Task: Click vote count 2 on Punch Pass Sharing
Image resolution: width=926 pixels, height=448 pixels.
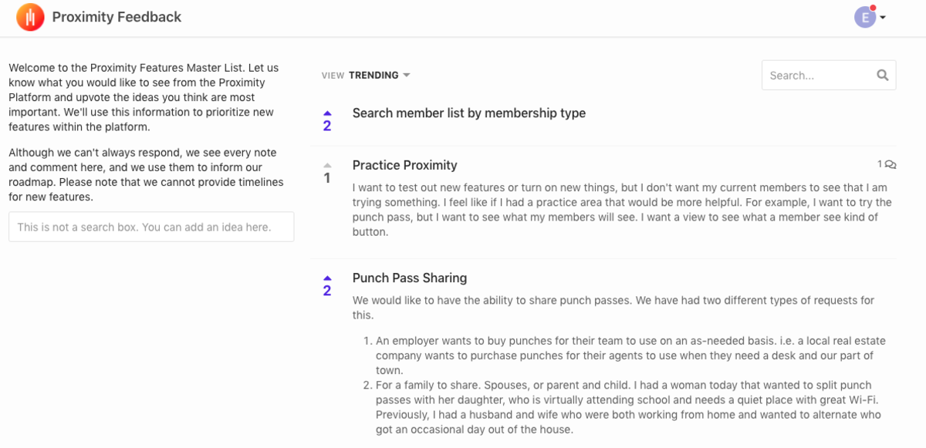Action: coord(327,291)
